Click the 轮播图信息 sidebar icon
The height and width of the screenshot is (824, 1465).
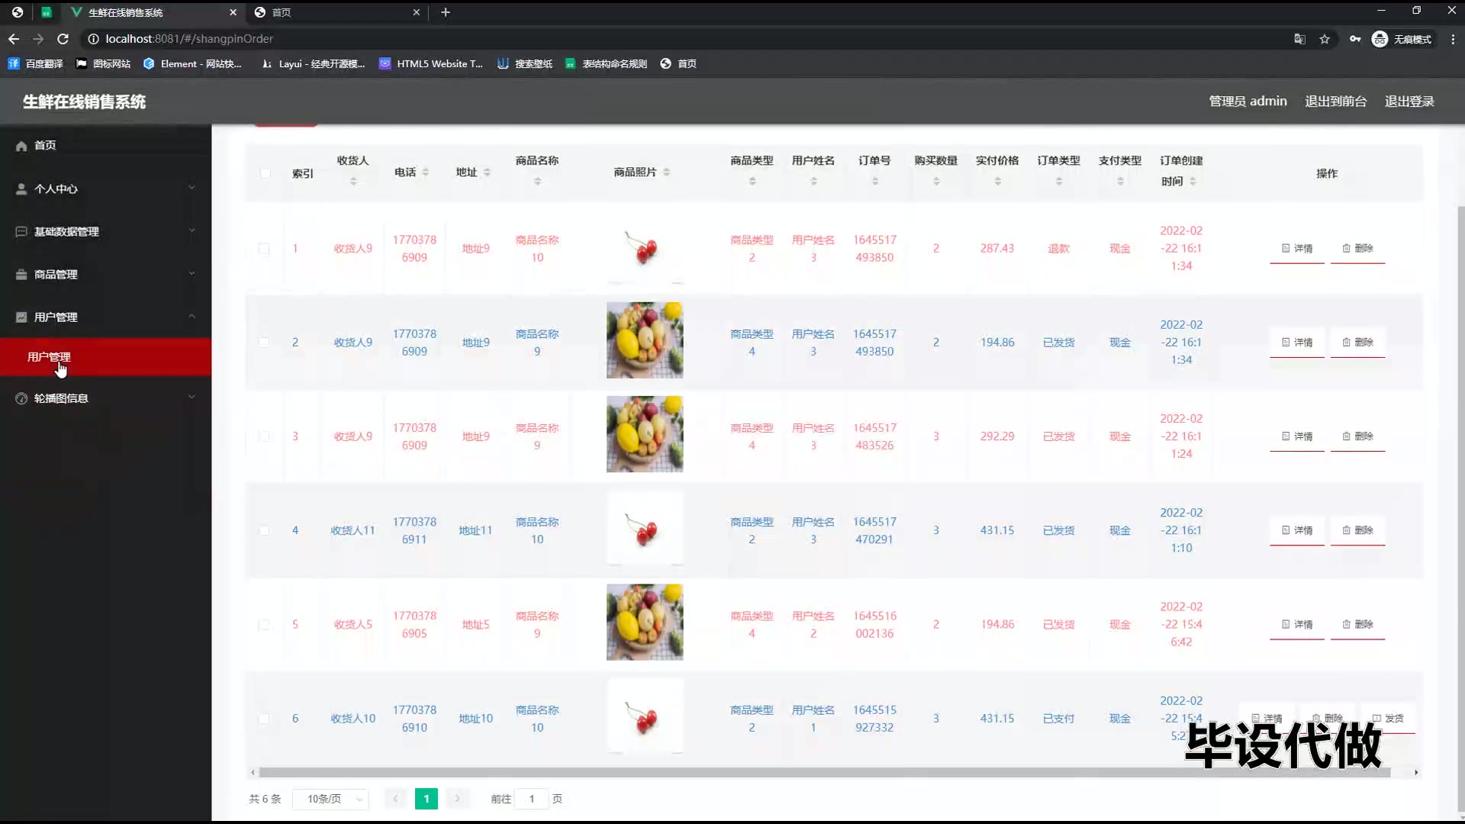[21, 398]
